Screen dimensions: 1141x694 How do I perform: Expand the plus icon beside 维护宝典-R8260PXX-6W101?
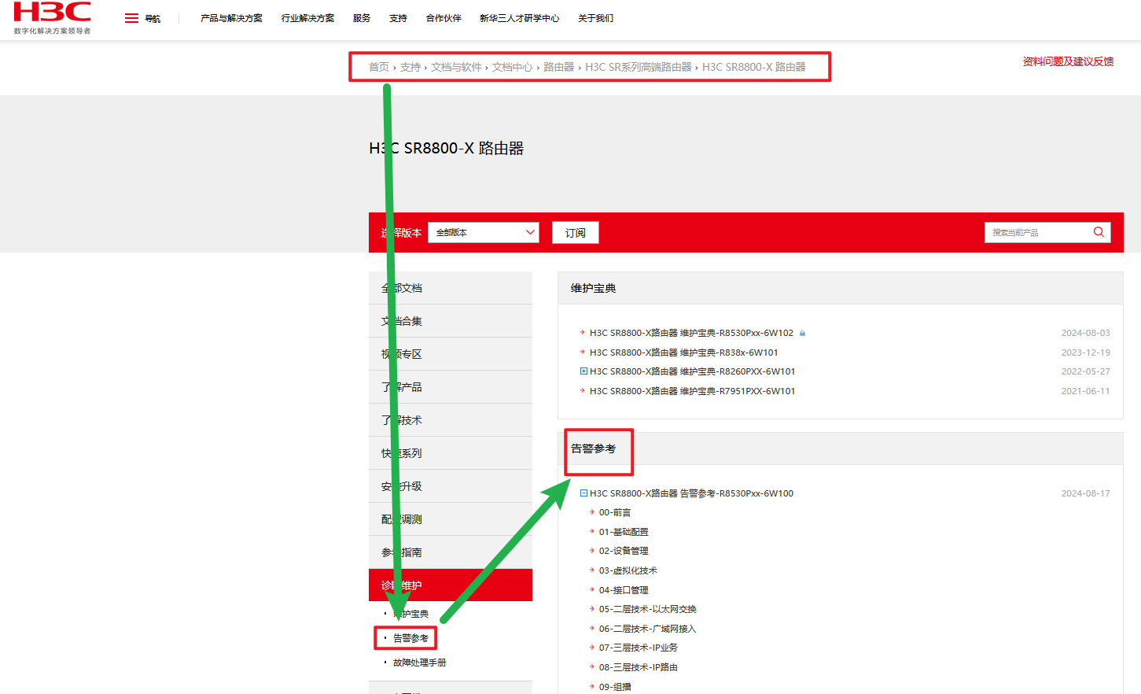[x=583, y=371]
